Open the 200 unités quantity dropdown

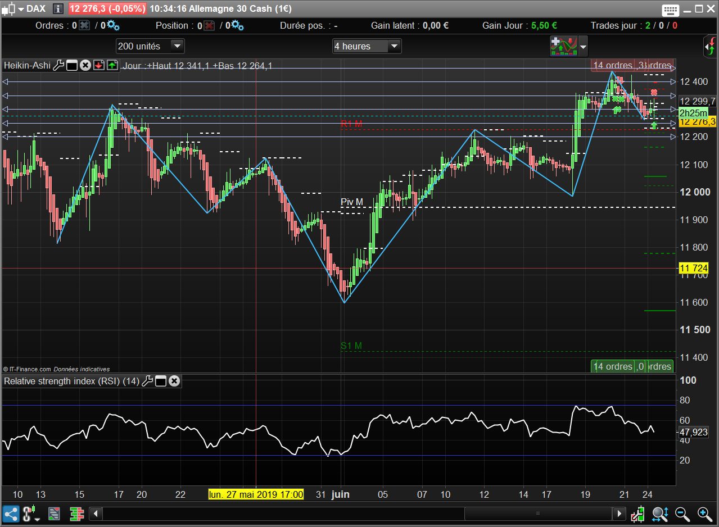150,46
